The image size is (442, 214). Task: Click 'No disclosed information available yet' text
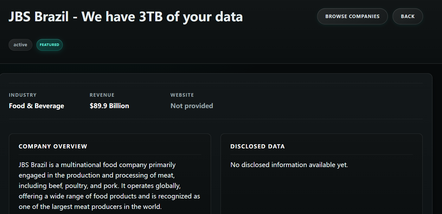[289, 165]
